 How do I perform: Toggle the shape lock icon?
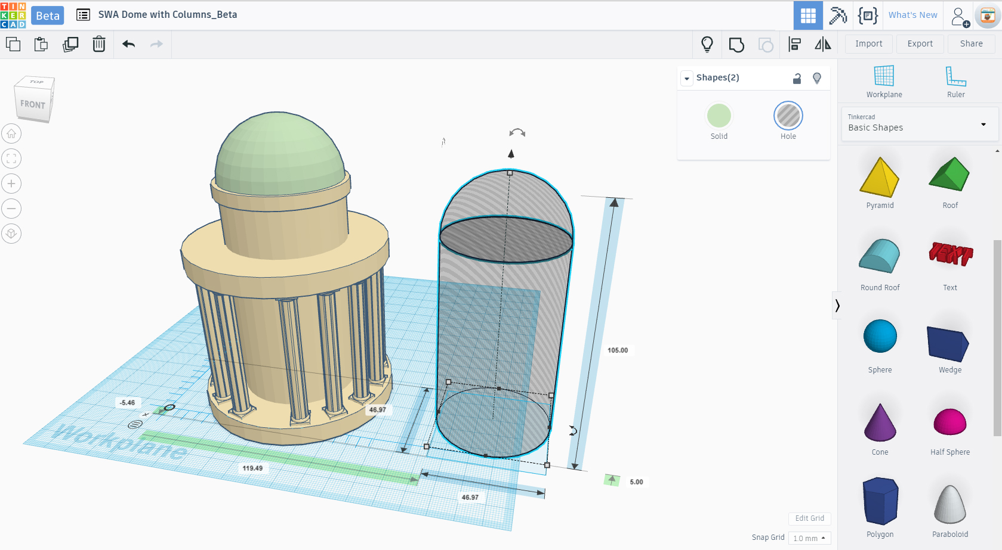click(x=797, y=78)
